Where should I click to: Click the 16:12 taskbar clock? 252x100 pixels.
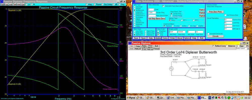tap(247, 97)
